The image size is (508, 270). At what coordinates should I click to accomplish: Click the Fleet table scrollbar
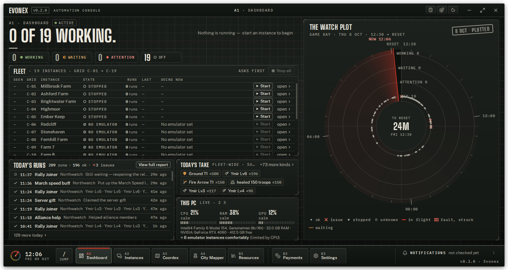point(297,101)
